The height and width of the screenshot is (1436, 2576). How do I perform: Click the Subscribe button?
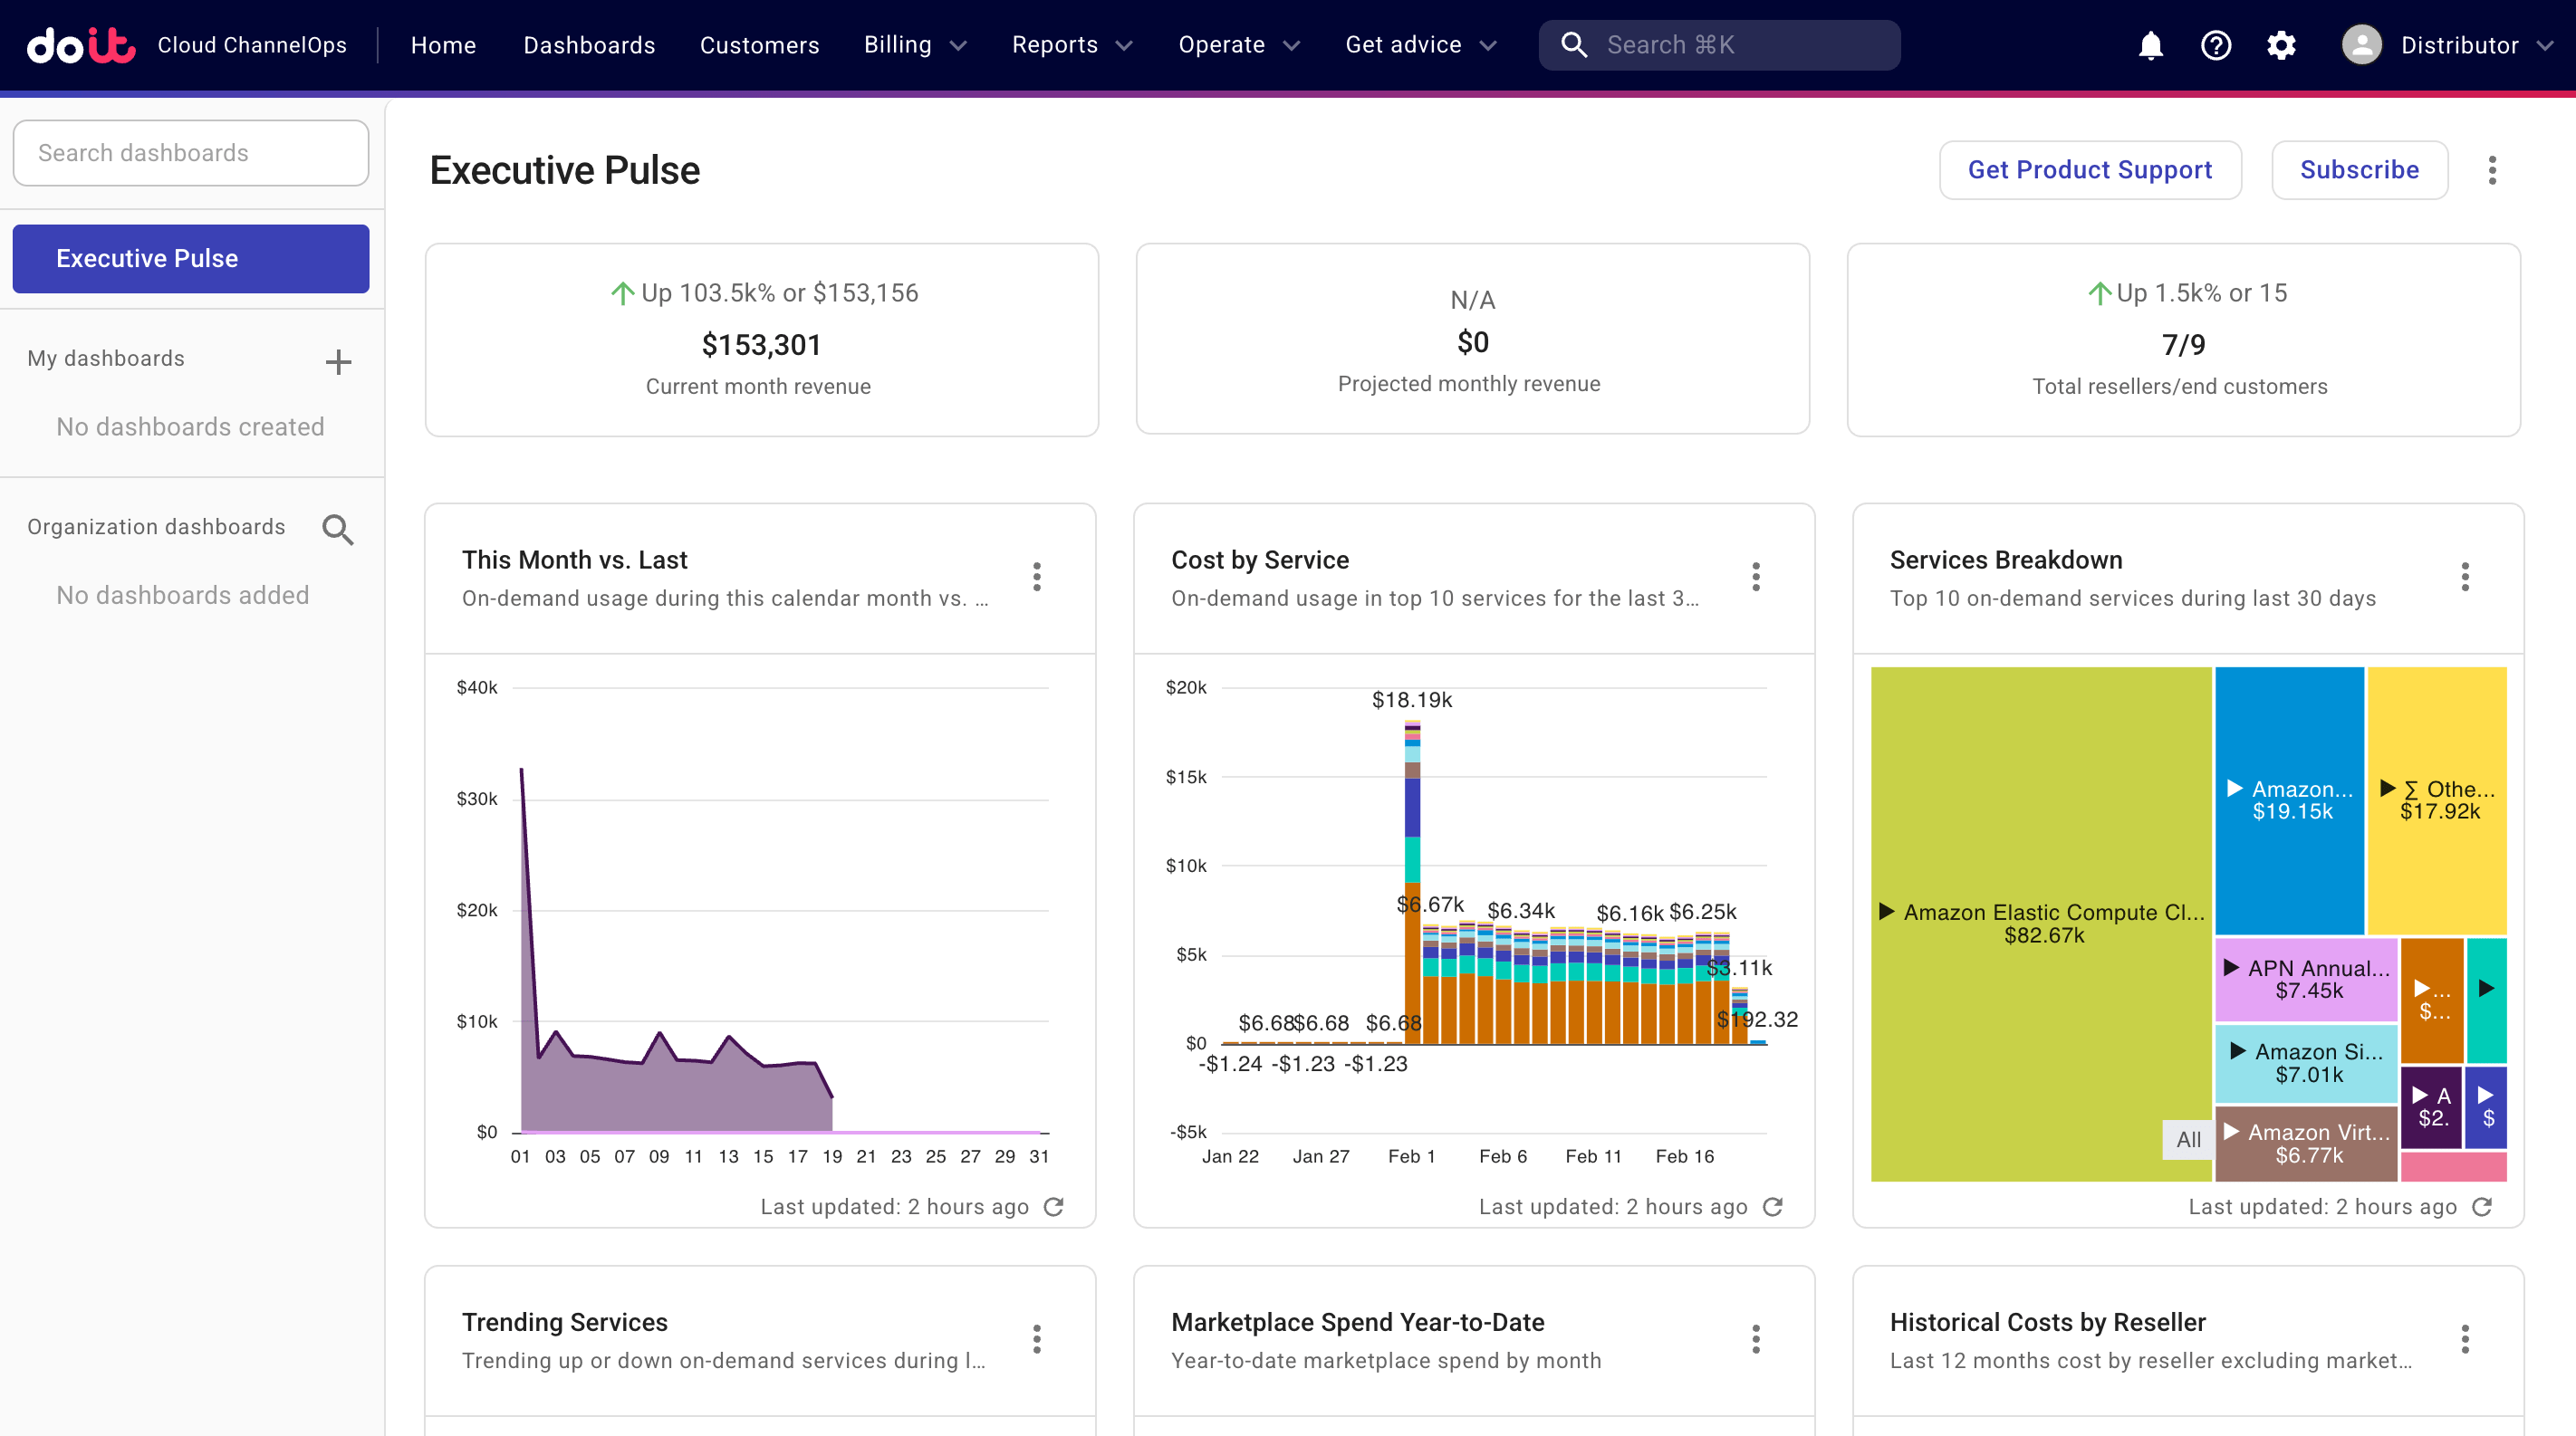2359,169
